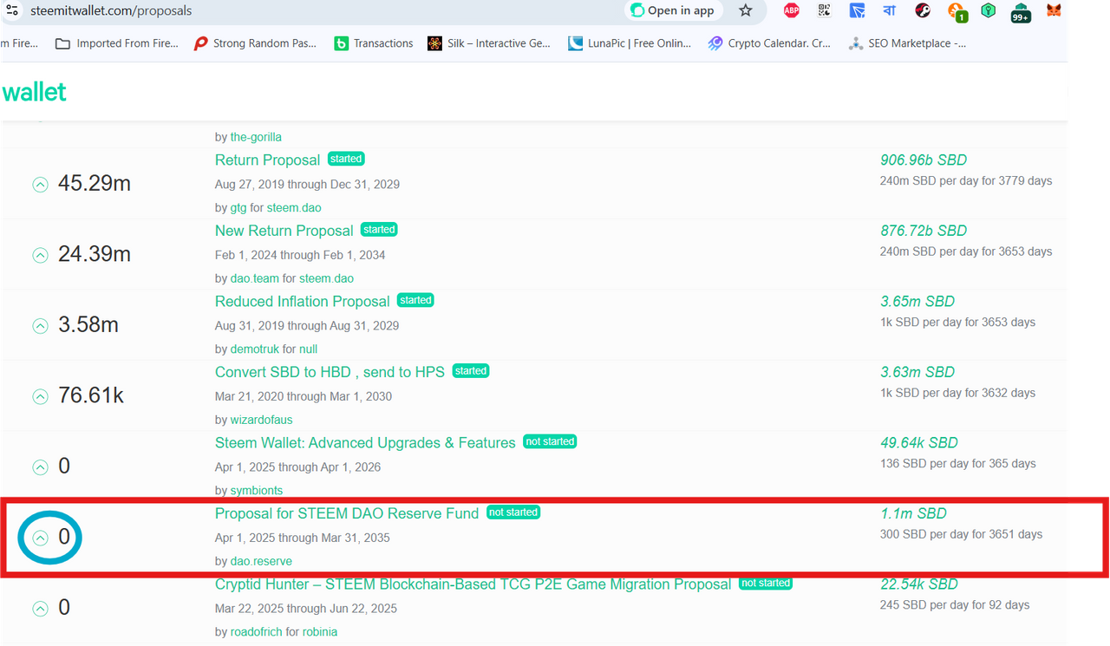Viewport: 1110px width, 646px height.
Task: Upvote the Return Proposal with 45.29m votes
Action: pos(40,184)
